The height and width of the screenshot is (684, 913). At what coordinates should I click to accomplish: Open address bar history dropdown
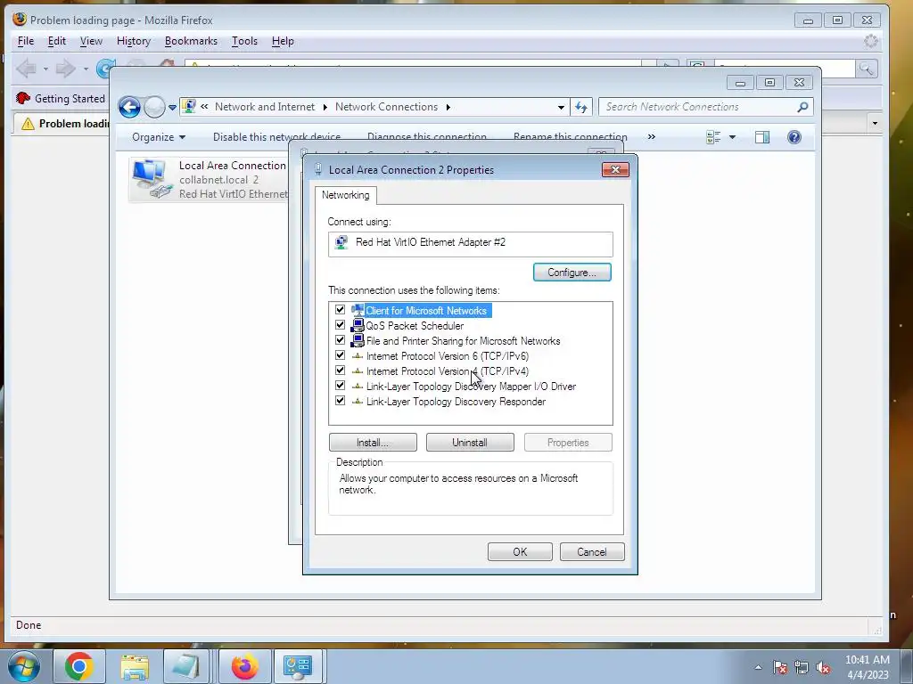(x=561, y=107)
